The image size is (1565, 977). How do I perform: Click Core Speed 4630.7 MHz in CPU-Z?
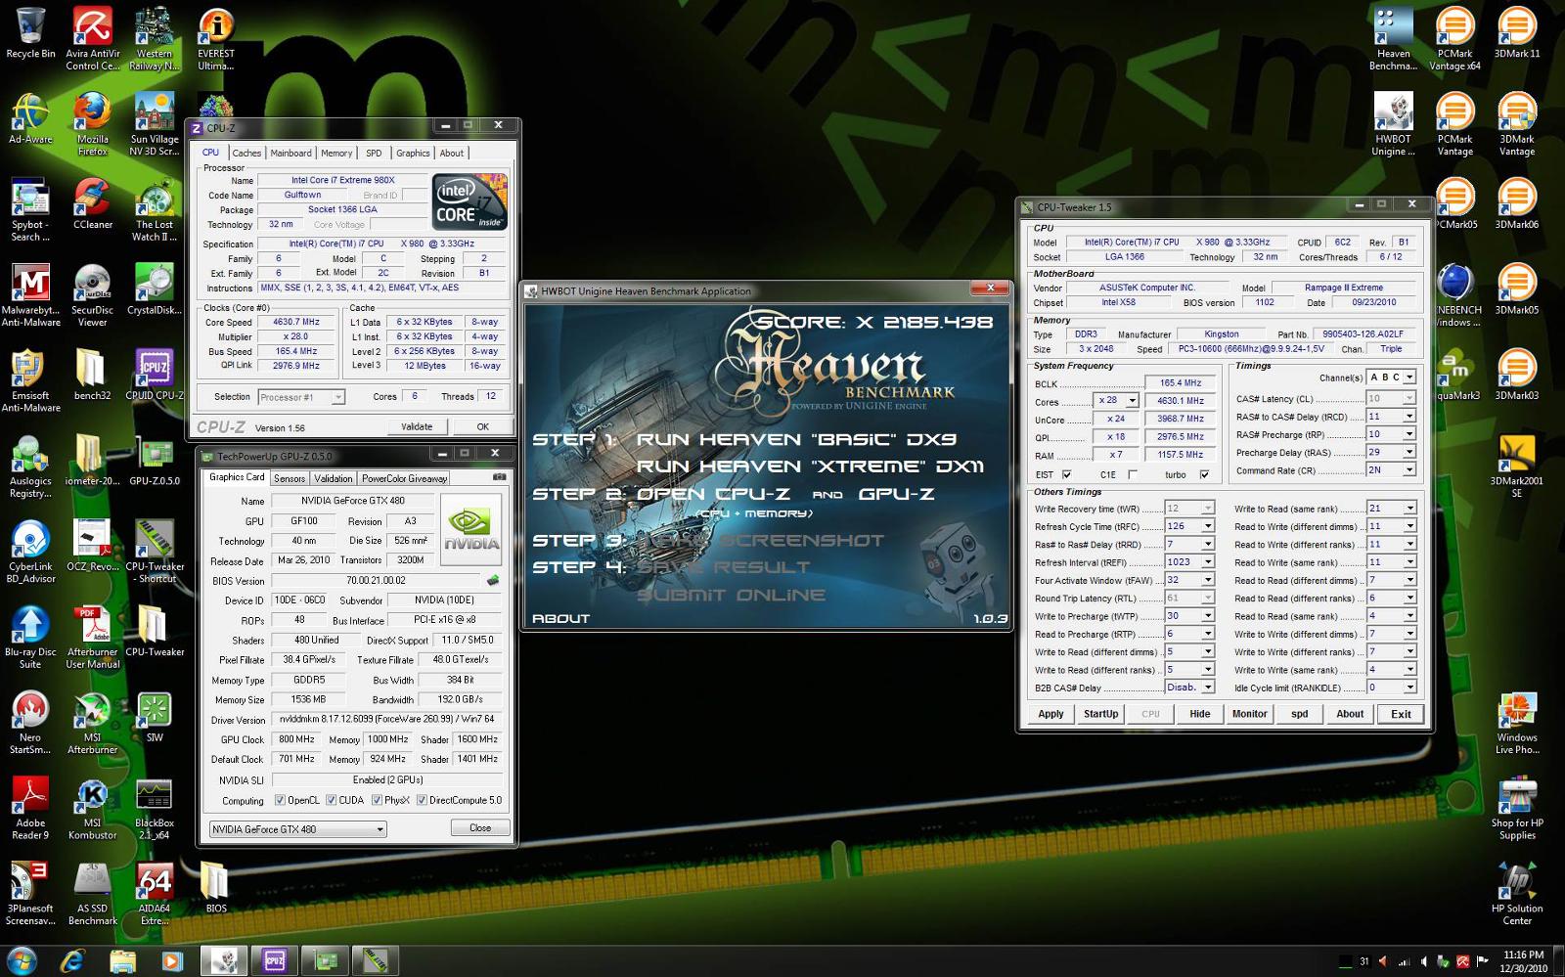click(296, 322)
